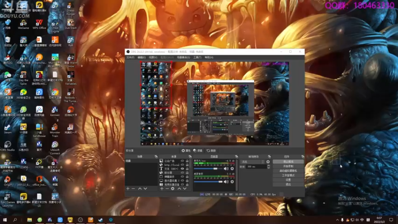The height and width of the screenshot is (224, 398).
Task: Select the 文本 (GDI+) text source row
Action: 175,169
